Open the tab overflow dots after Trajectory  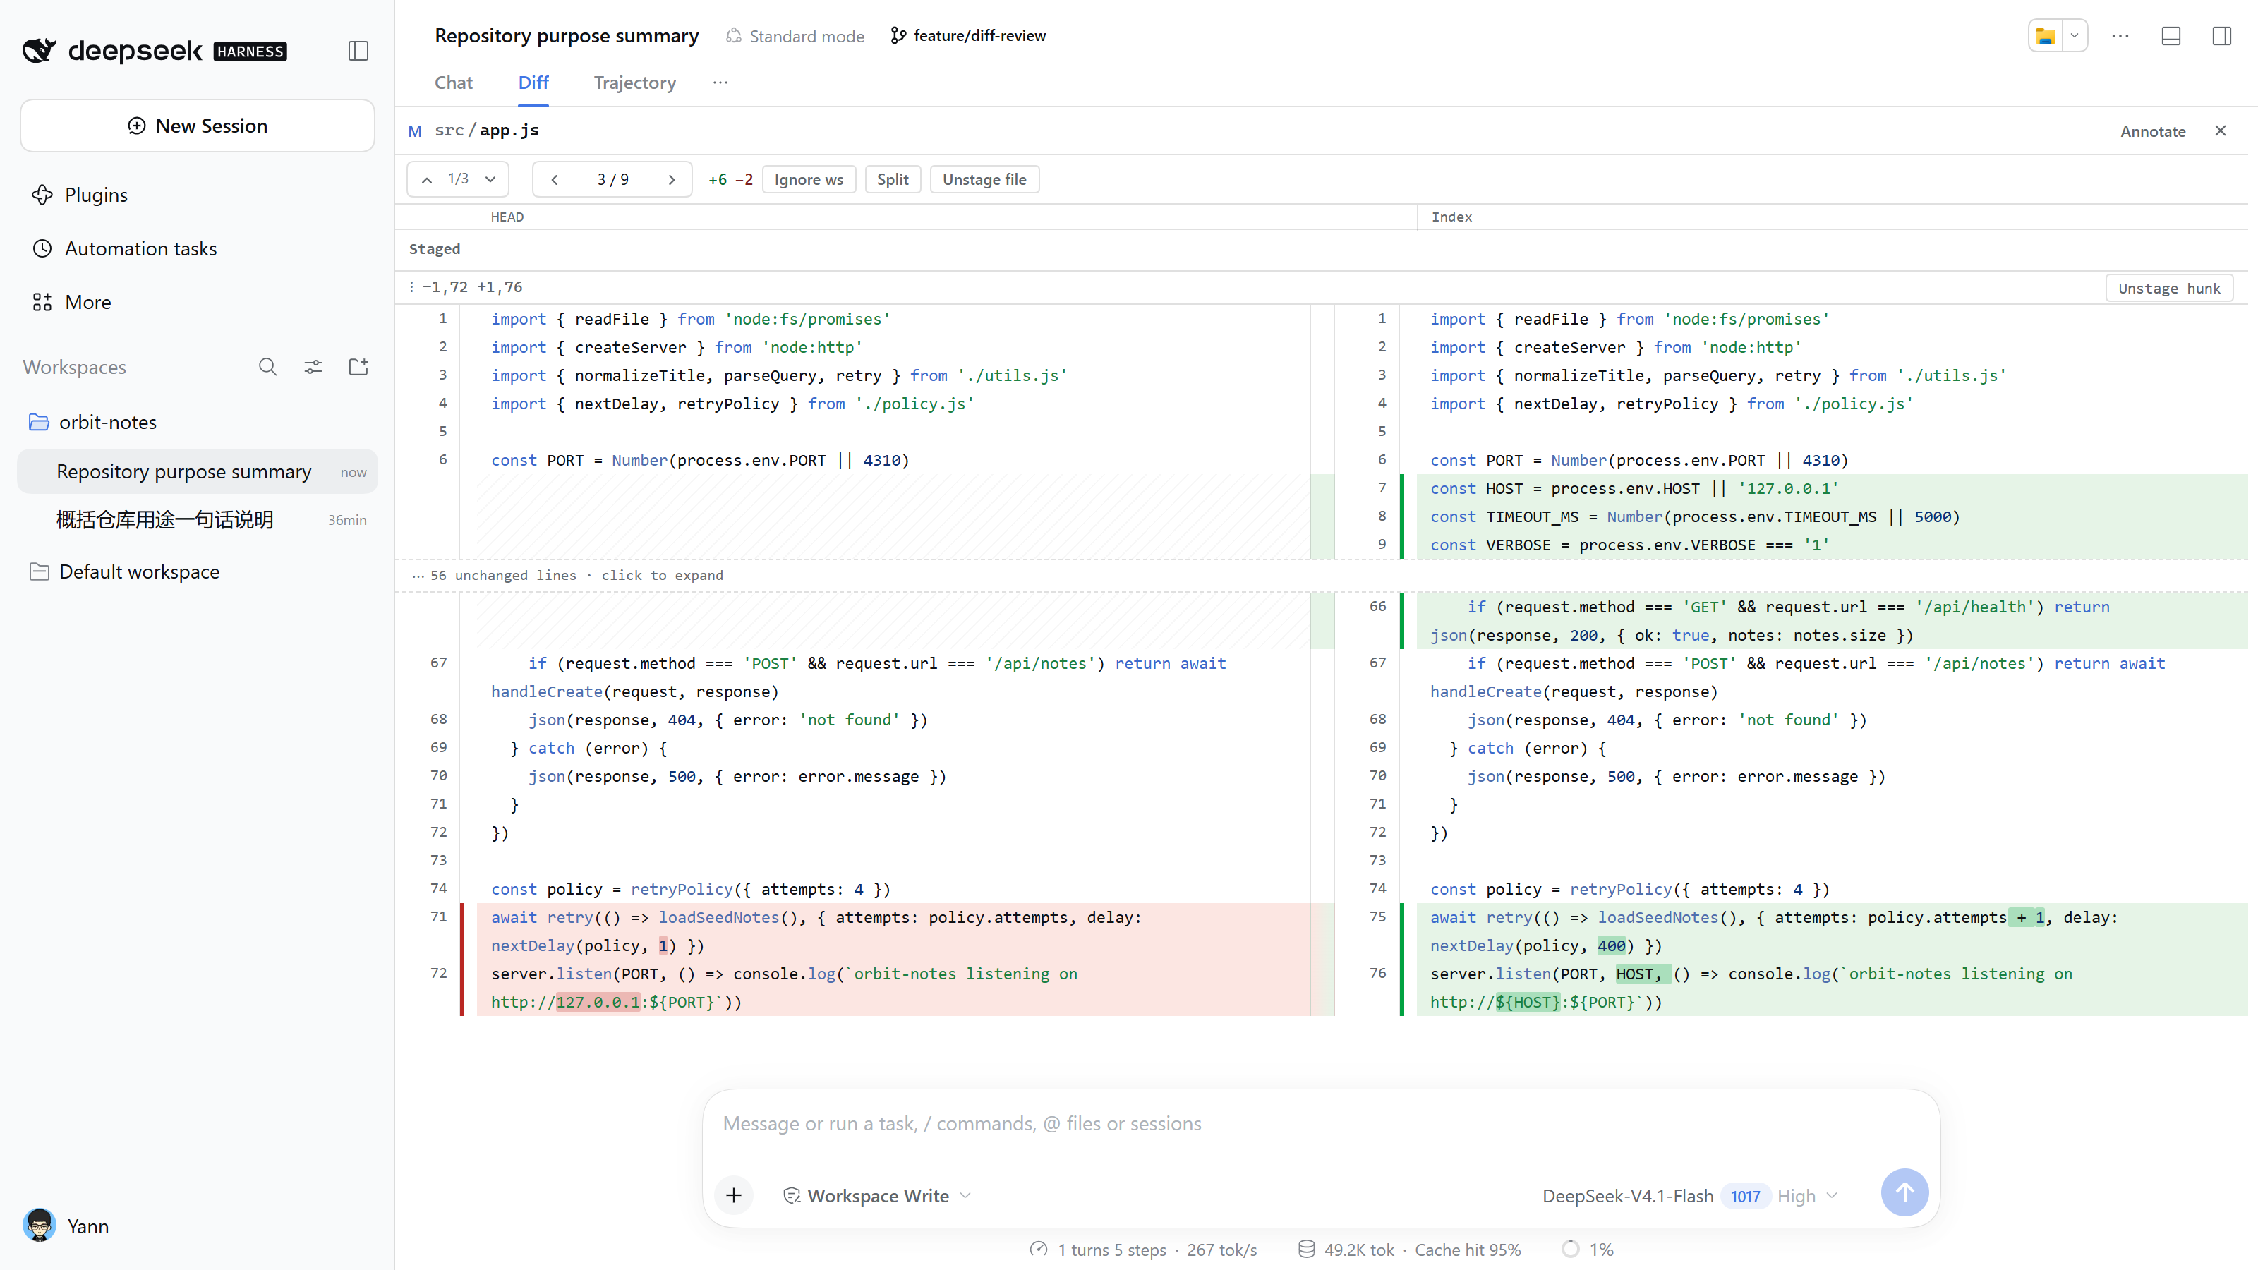pyautogui.click(x=720, y=83)
